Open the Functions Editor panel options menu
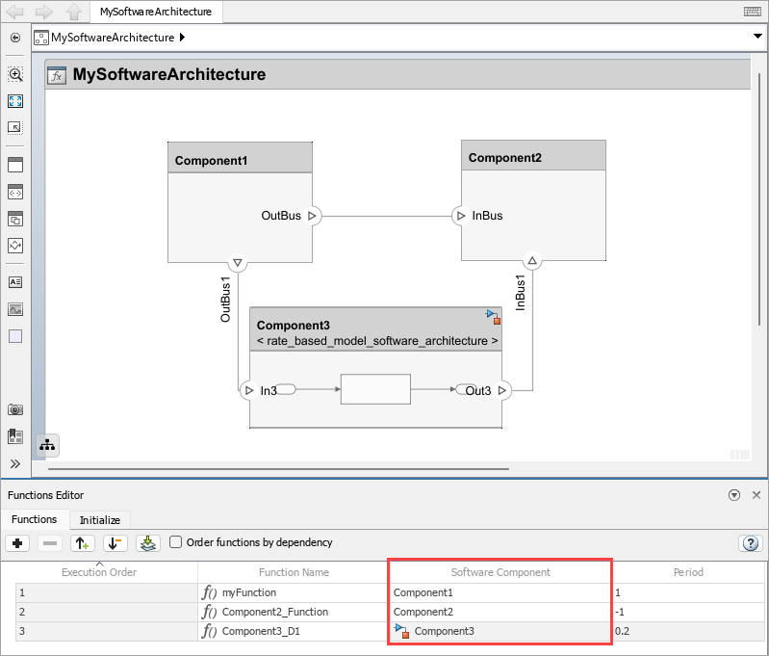The width and height of the screenshot is (769, 656). pos(734,495)
